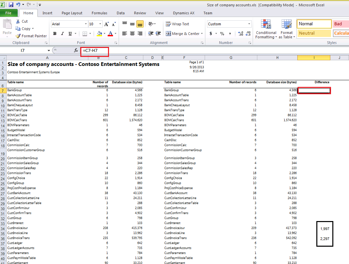Click the yellow Fill Color button

[99, 34]
